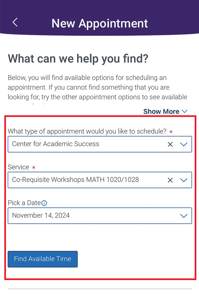Click the November 14, 2024 date text
This screenshot has height=299, width=199.
click(x=39, y=216)
